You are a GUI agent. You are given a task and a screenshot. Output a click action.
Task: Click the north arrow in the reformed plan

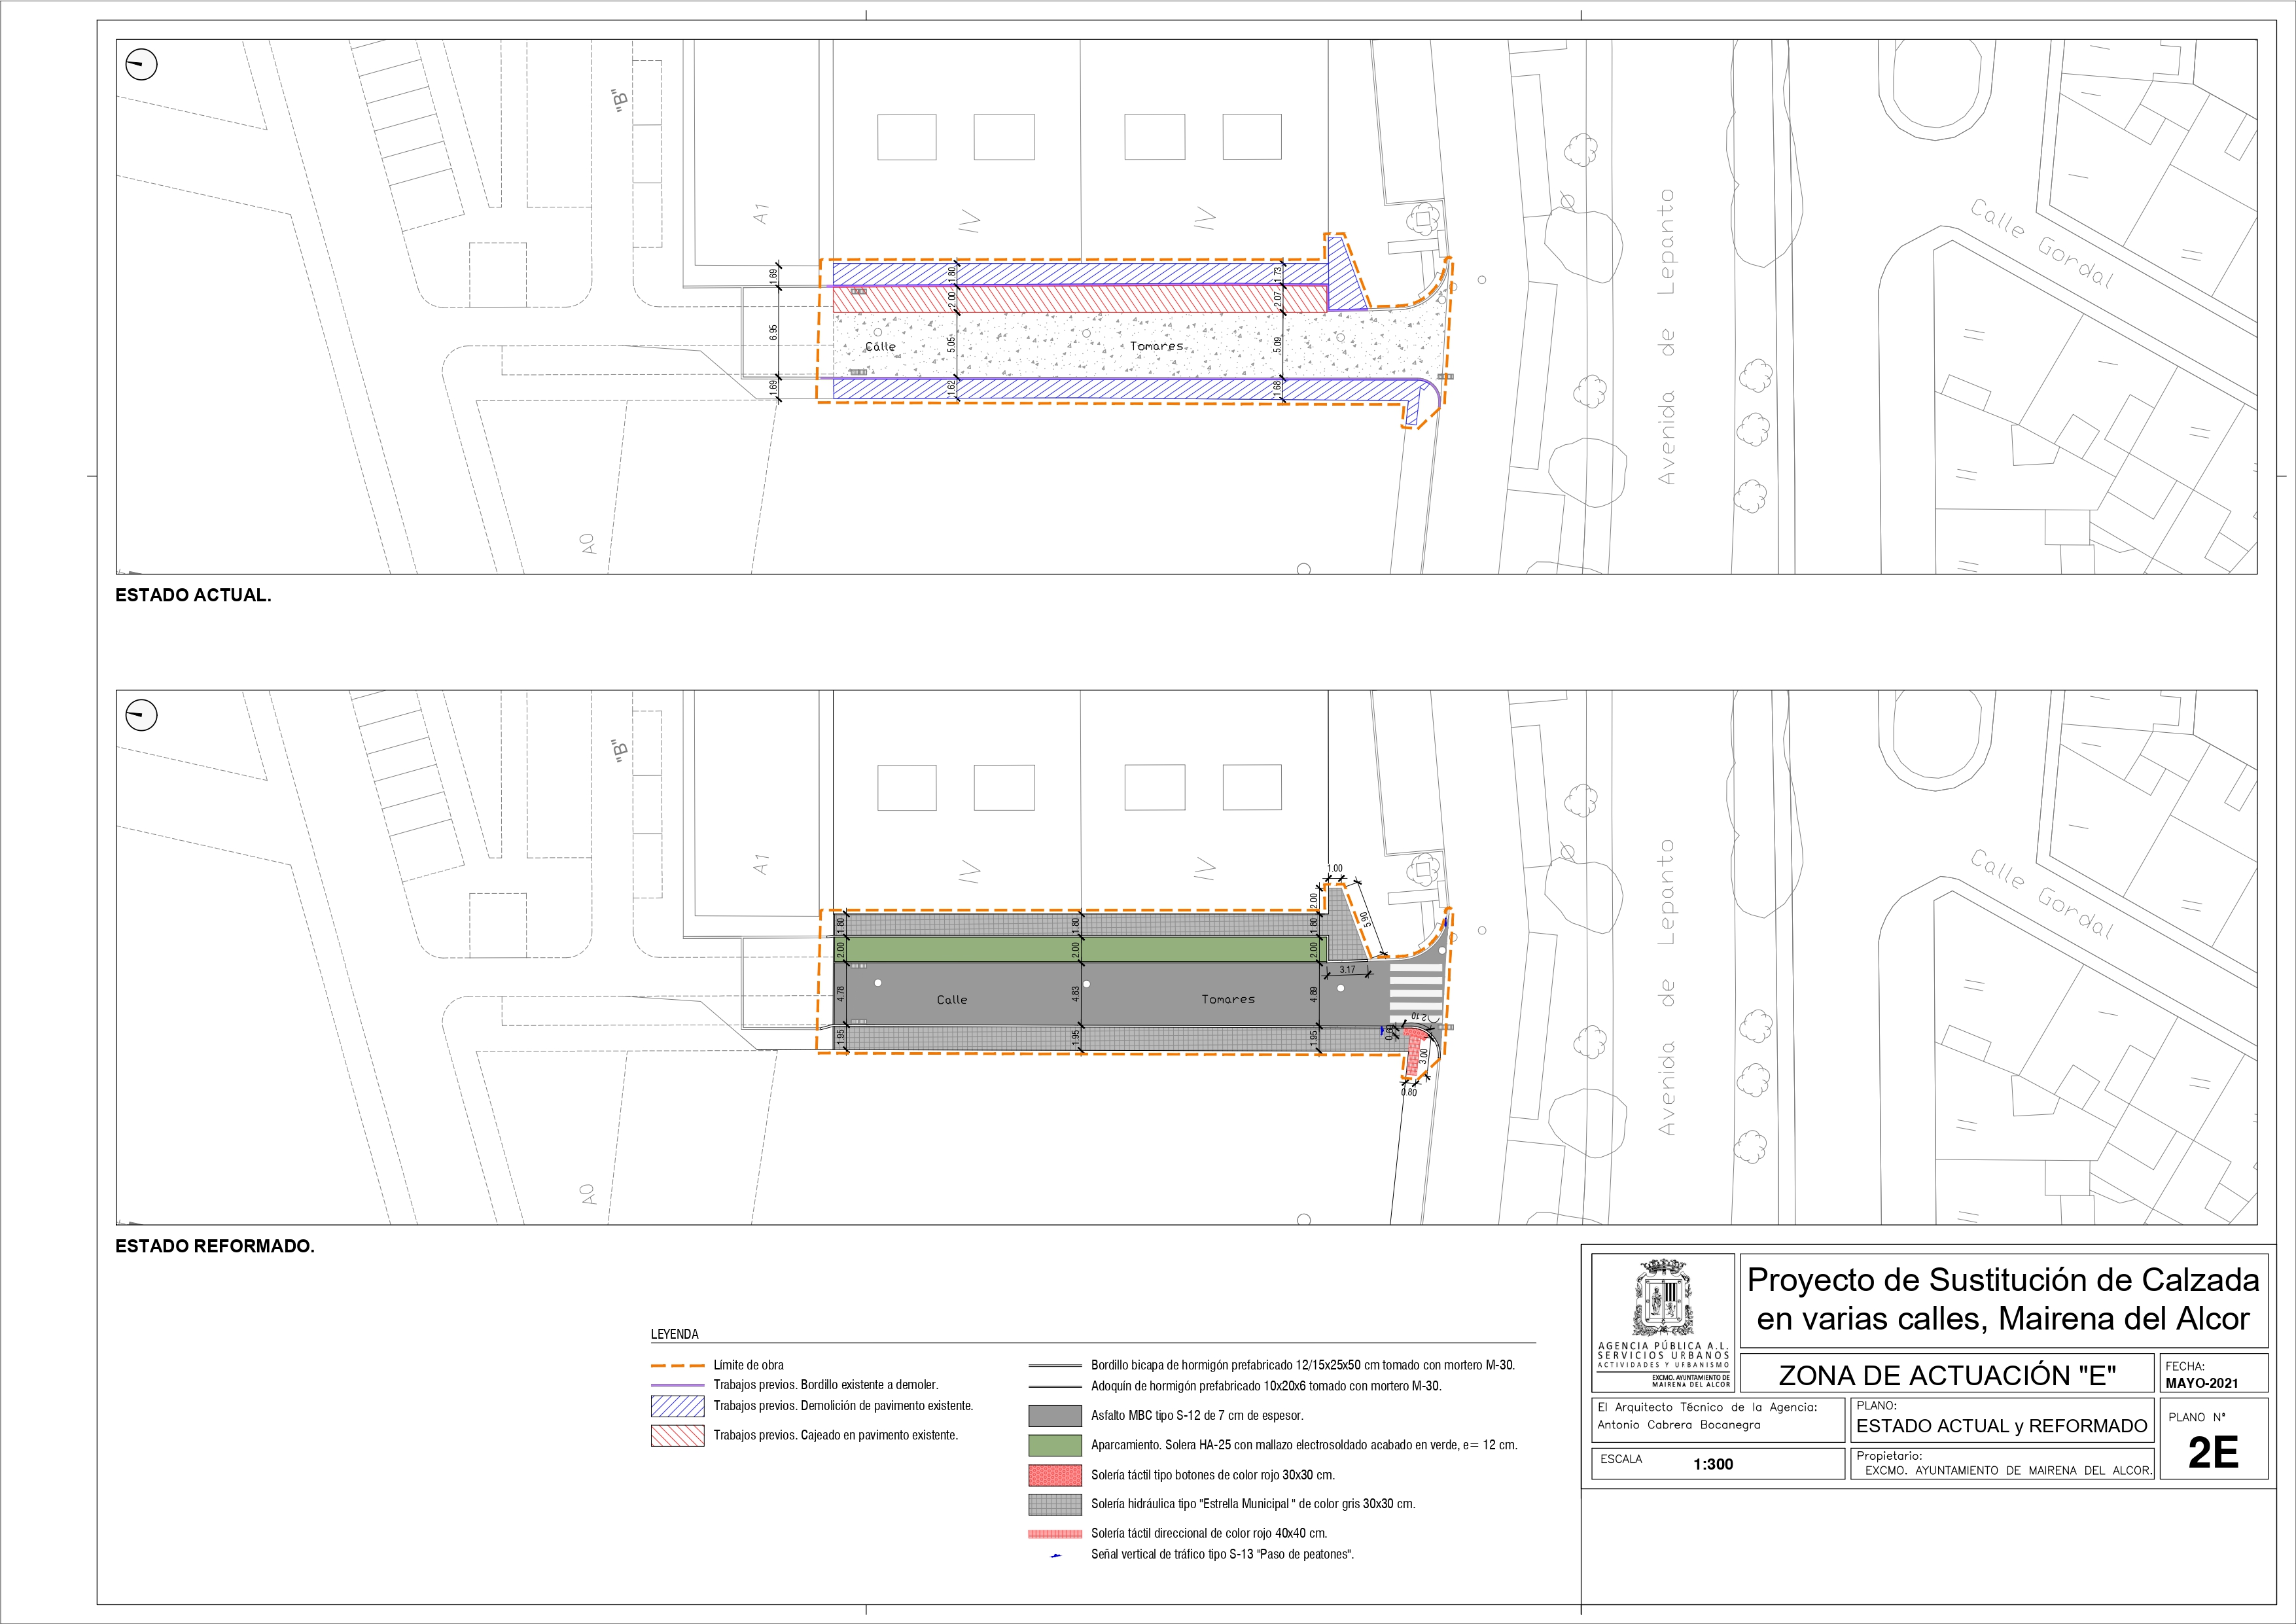pyautogui.click(x=141, y=716)
